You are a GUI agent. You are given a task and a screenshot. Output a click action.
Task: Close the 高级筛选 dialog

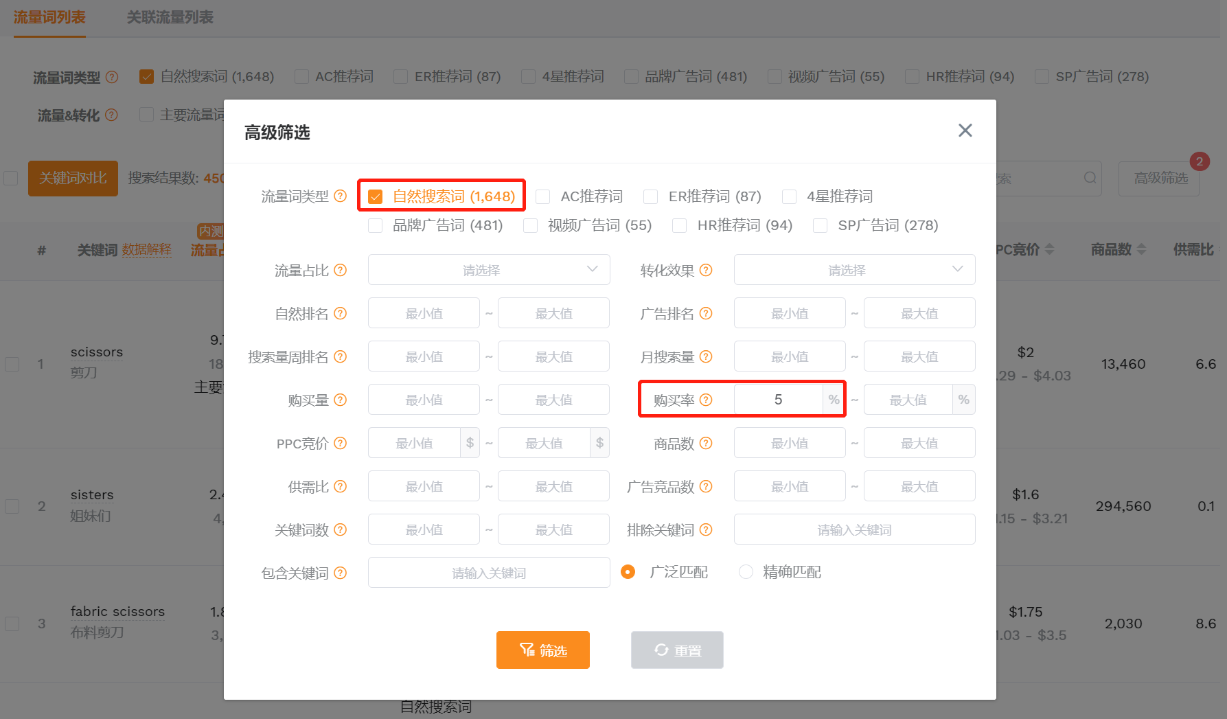(965, 130)
